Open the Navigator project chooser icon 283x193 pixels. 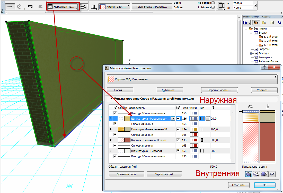(246, 23)
